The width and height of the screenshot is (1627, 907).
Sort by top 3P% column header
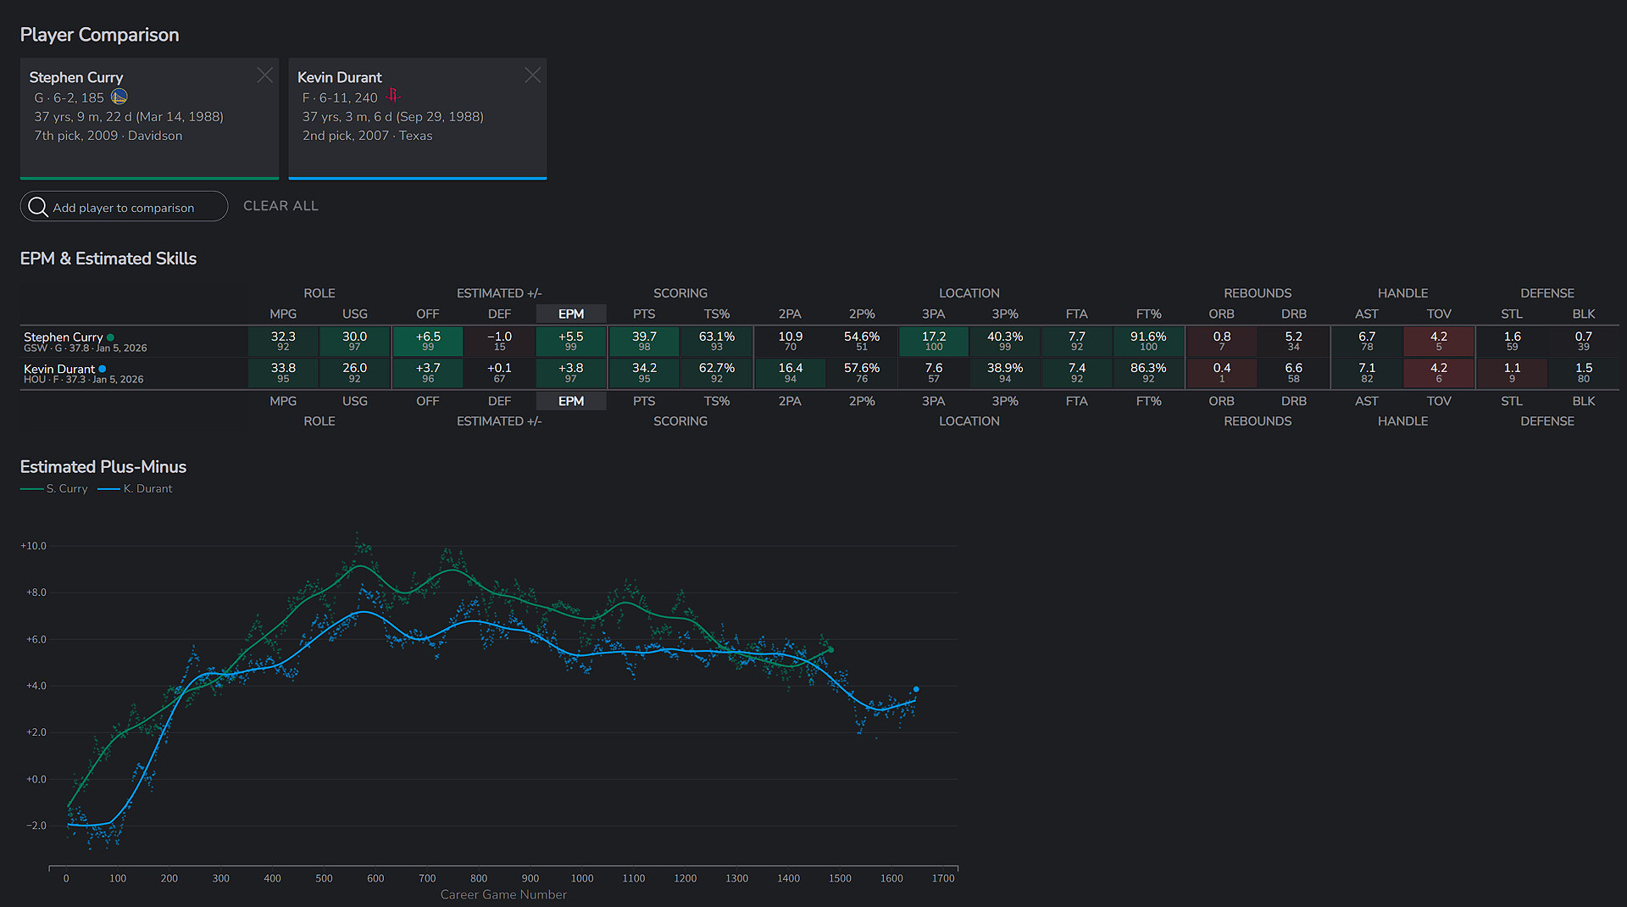1005,314
